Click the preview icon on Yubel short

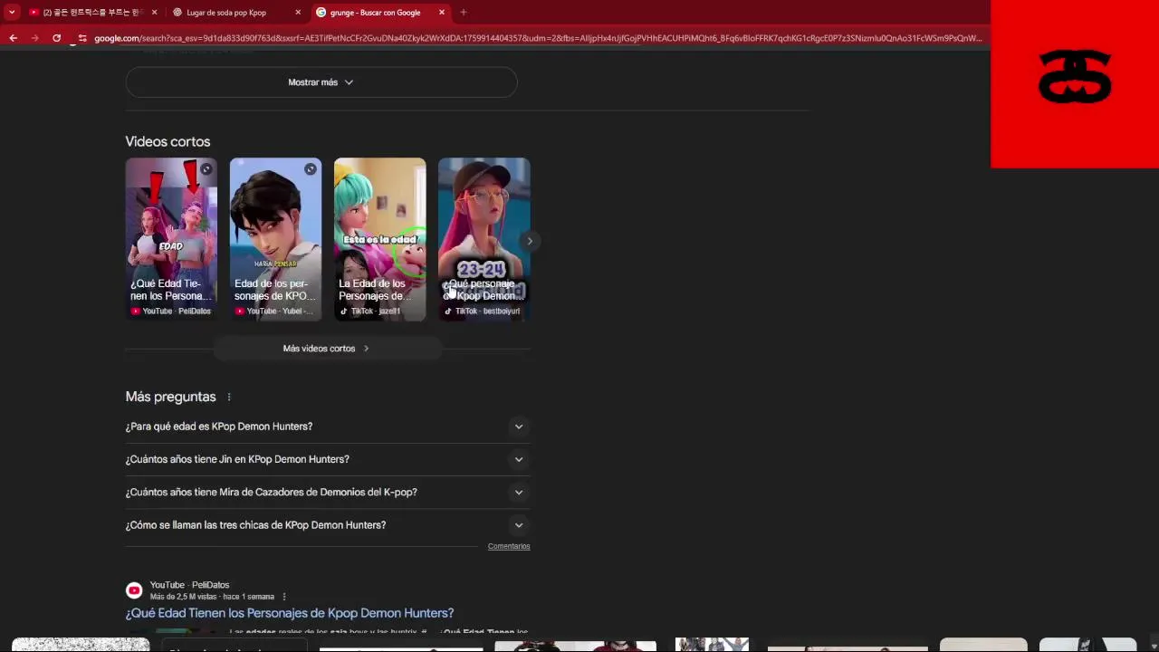tap(311, 169)
